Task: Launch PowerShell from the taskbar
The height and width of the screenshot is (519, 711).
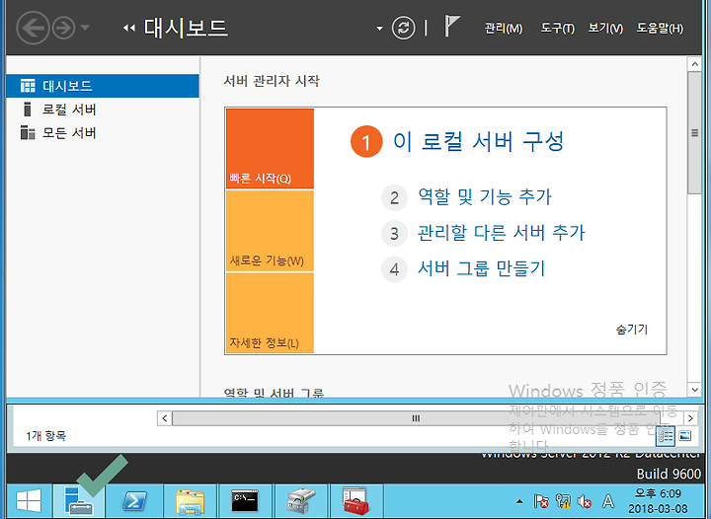Action: (134, 501)
